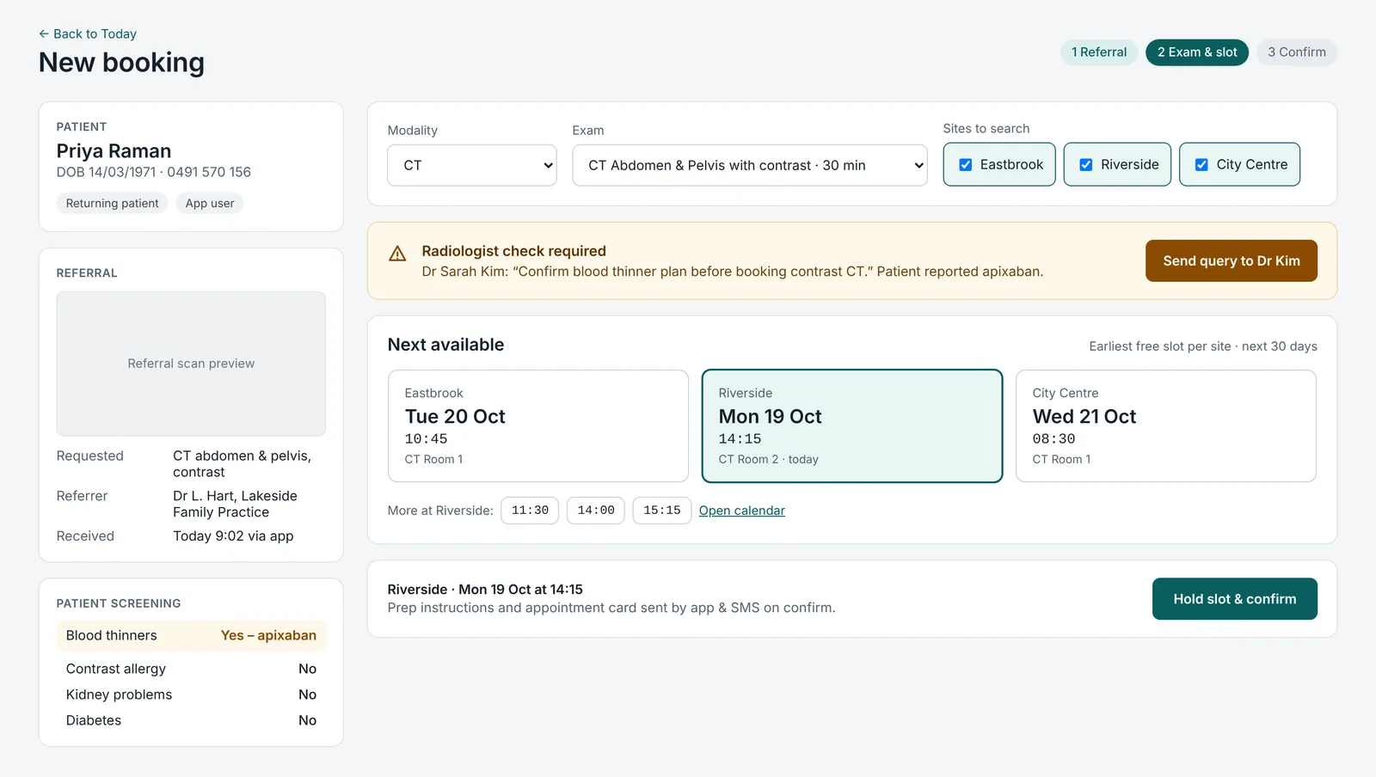Open calendar link for Riverside
The width and height of the screenshot is (1376, 777).
click(x=742, y=511)
